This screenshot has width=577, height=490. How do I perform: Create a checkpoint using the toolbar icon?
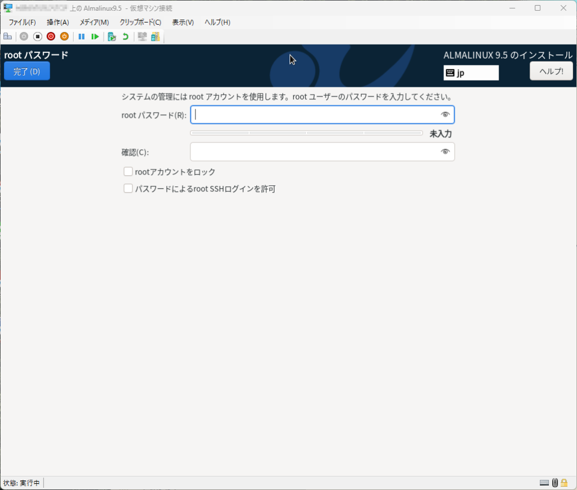click(x=112, y=37)
